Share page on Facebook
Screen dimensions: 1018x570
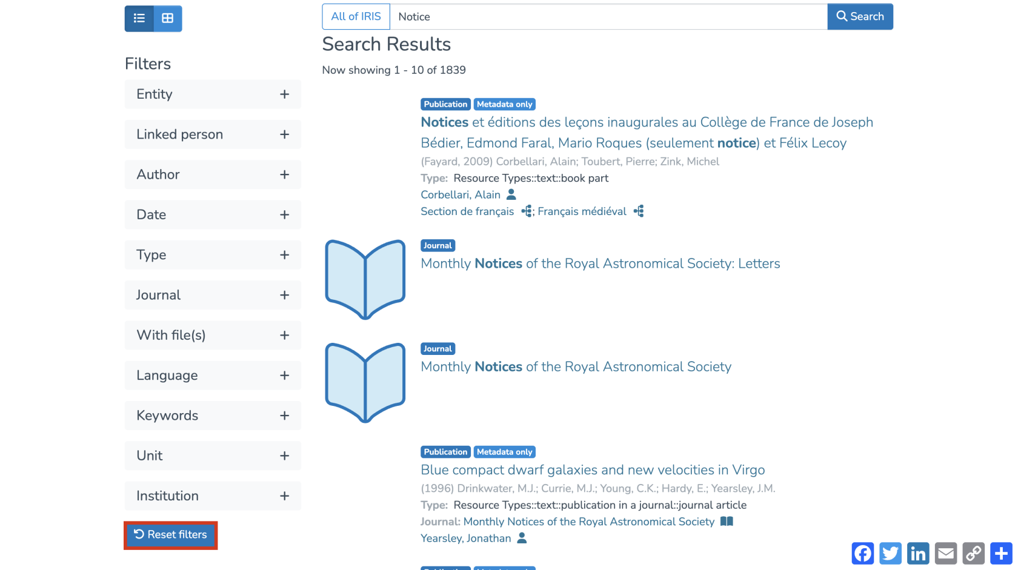click(x=863, y=553)
